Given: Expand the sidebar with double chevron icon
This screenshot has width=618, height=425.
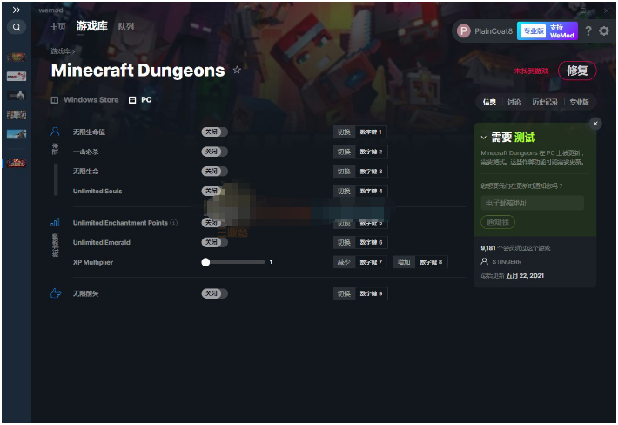Looking at the screenshot, I should [x=17, y=10].
